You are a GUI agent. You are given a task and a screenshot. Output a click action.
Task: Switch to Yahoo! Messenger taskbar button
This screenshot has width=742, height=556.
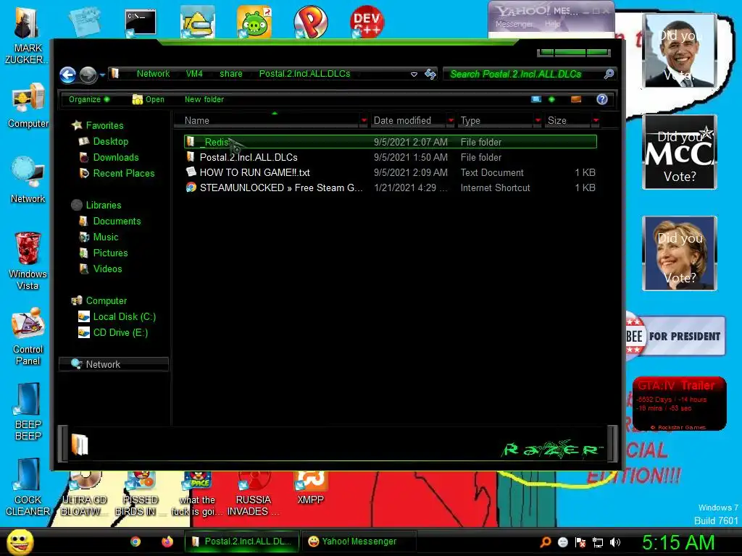[358, 542]
